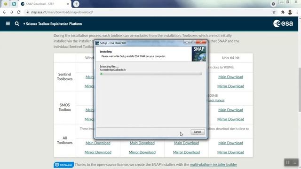
Task: Open Unix 64-bit All Toolboxes Mirror Download
Action: coord(230,152)
